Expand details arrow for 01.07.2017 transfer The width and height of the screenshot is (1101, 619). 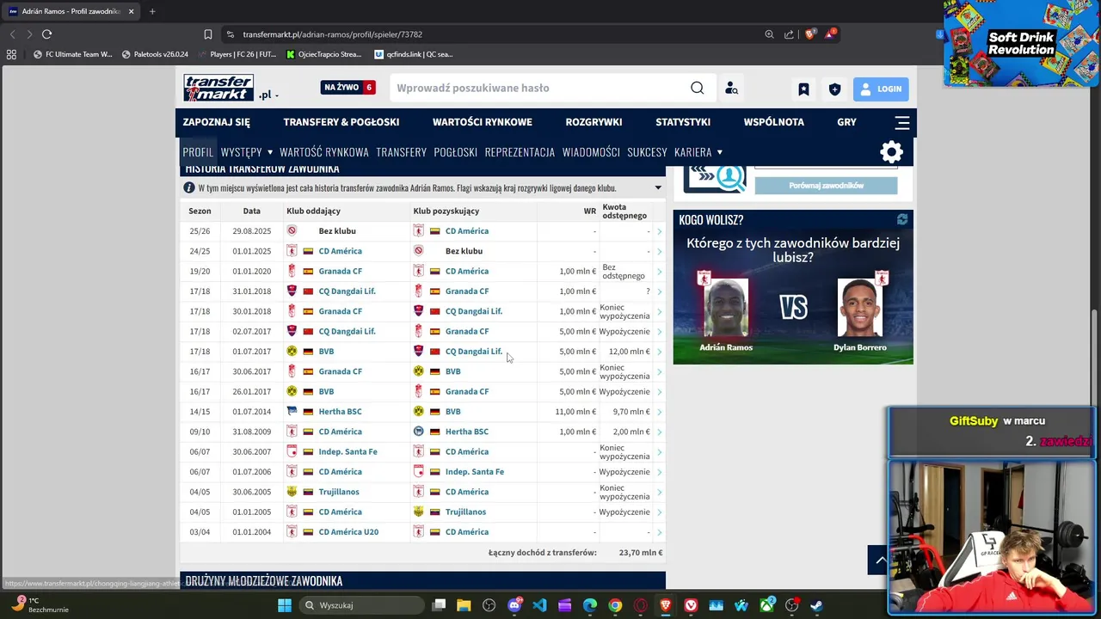660,352
